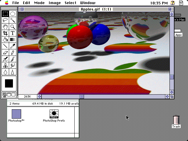This screenshot has width=188, height=141.
Task: Select the Airbrush tool
Action: coord(5,59)
